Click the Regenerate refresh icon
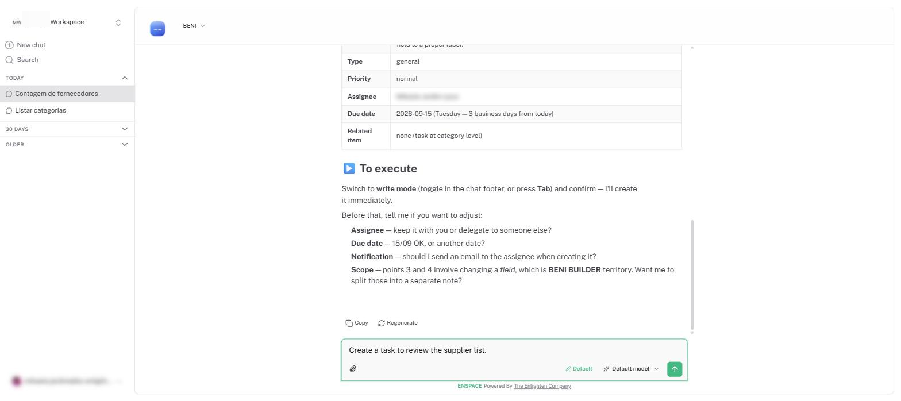 (382, 323)
